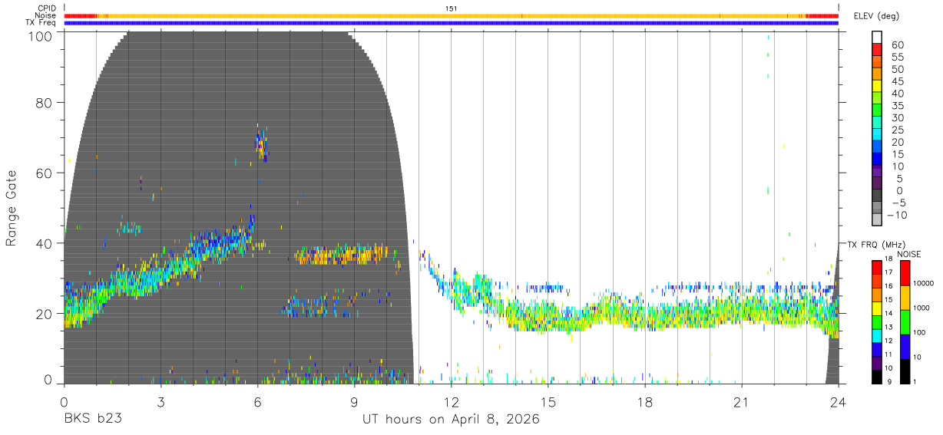The image size is (943, 435).
Task: Click the red segment of the ELEV colorbar
Action: tap(877, 49)
